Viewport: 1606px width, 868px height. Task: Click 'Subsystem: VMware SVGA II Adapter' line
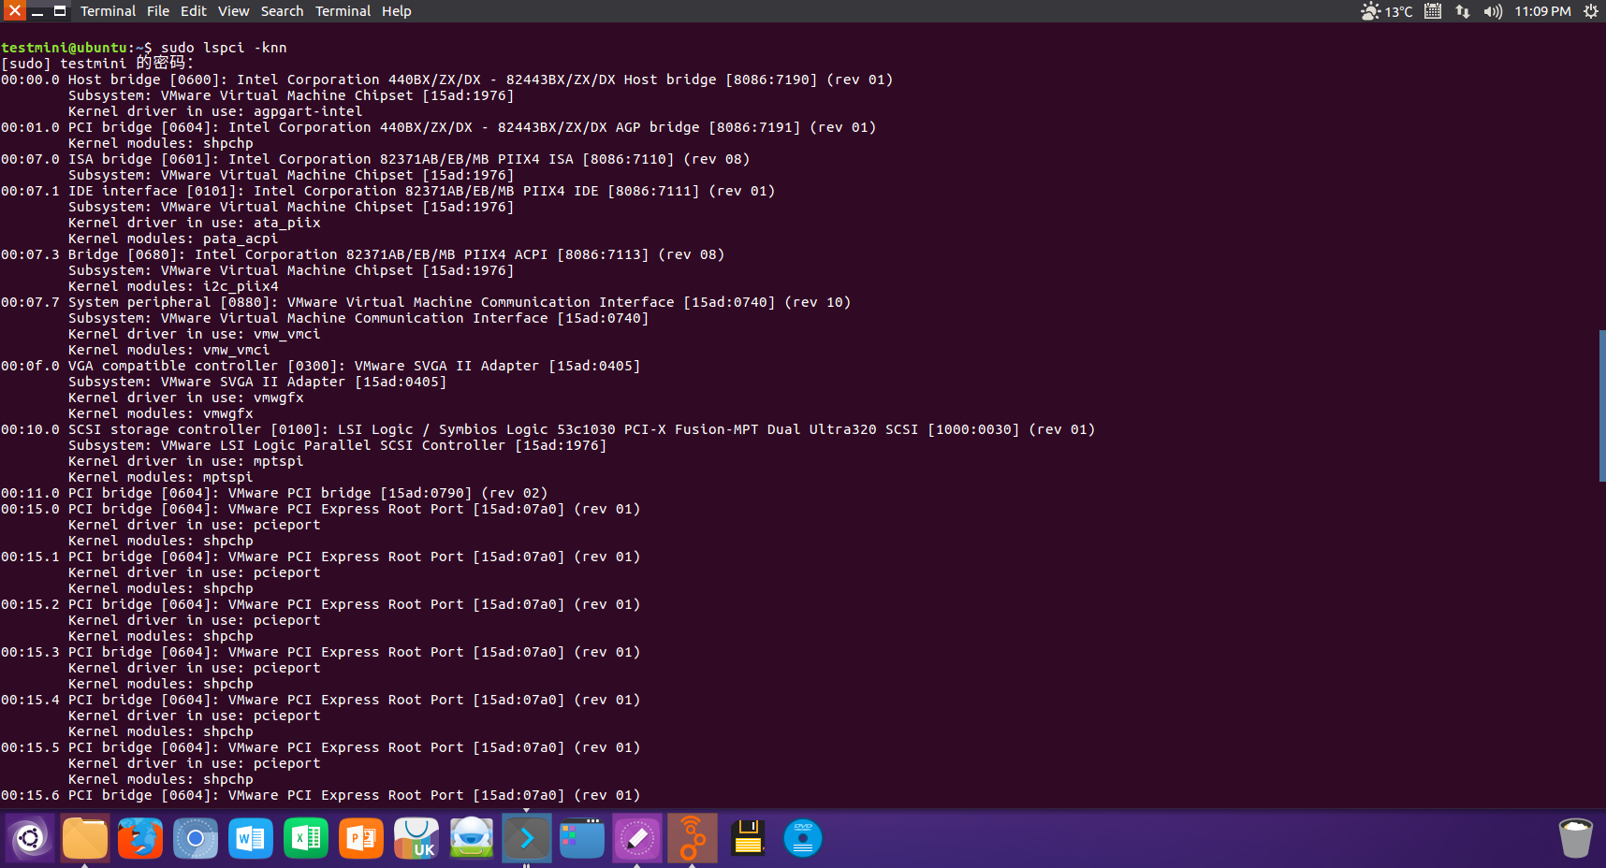tap(257, 382)
